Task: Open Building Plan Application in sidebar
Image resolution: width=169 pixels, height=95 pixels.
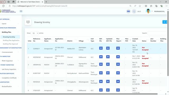Action: (11, 40)
